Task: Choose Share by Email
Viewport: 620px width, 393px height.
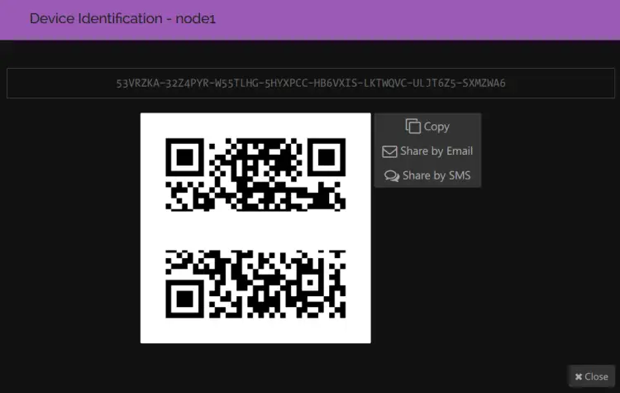Action: pyautogui.click(x=427, y=151)
